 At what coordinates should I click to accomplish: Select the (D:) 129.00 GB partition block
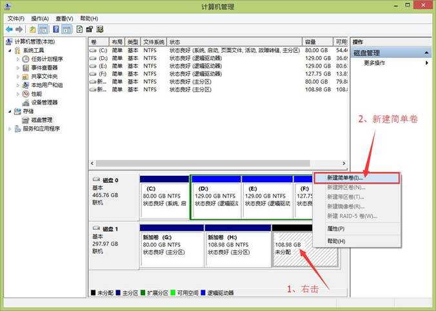click(216, 197)
